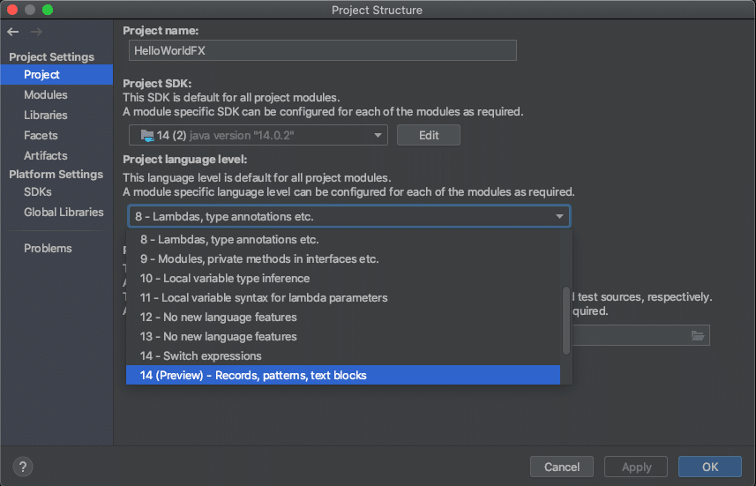Collapse the language level dropdown arrow
This screenshot has width=756, height=486.
coord(559,216)
